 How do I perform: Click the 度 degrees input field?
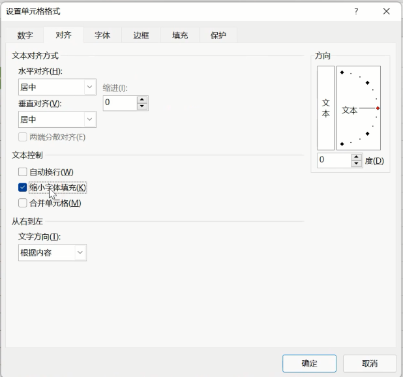(334, 160)
